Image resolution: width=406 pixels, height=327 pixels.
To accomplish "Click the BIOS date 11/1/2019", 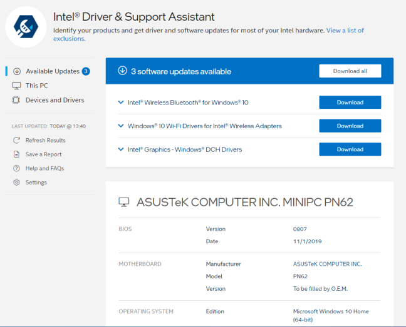I will [308, 241].
